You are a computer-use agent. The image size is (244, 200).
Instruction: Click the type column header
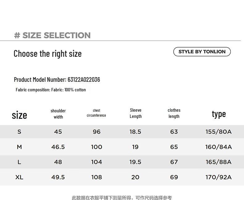pyautogui.click(x=219, y=114)
